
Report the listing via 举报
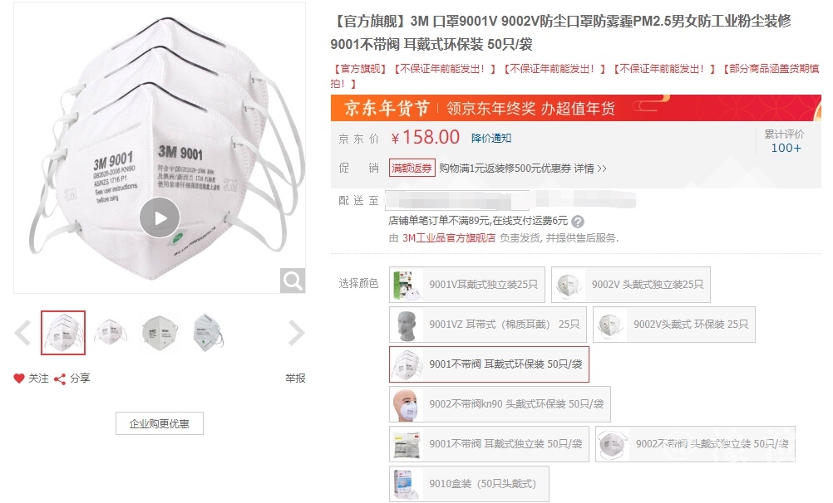coord(295,378)
